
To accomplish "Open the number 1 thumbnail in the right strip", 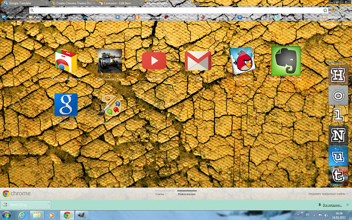I will click(338, 116).
